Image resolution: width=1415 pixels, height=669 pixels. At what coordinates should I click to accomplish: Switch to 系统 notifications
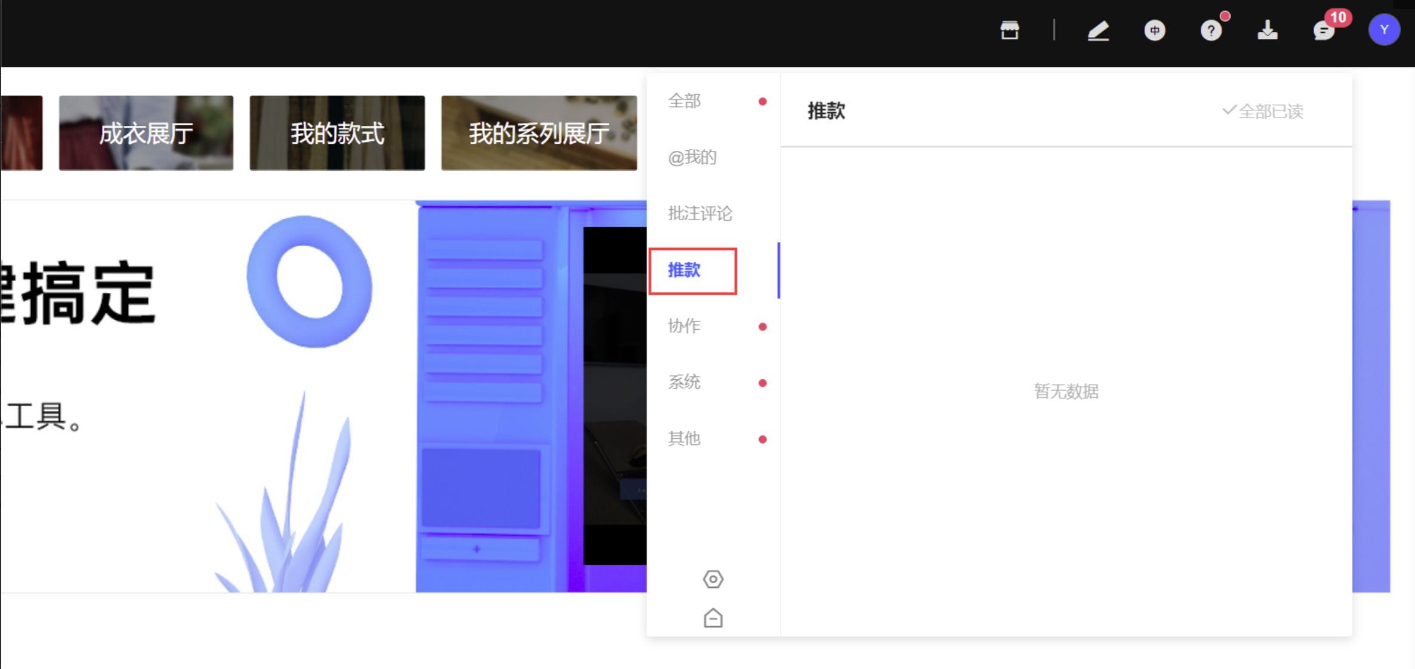pyautogui.click(x=685, y=382)
